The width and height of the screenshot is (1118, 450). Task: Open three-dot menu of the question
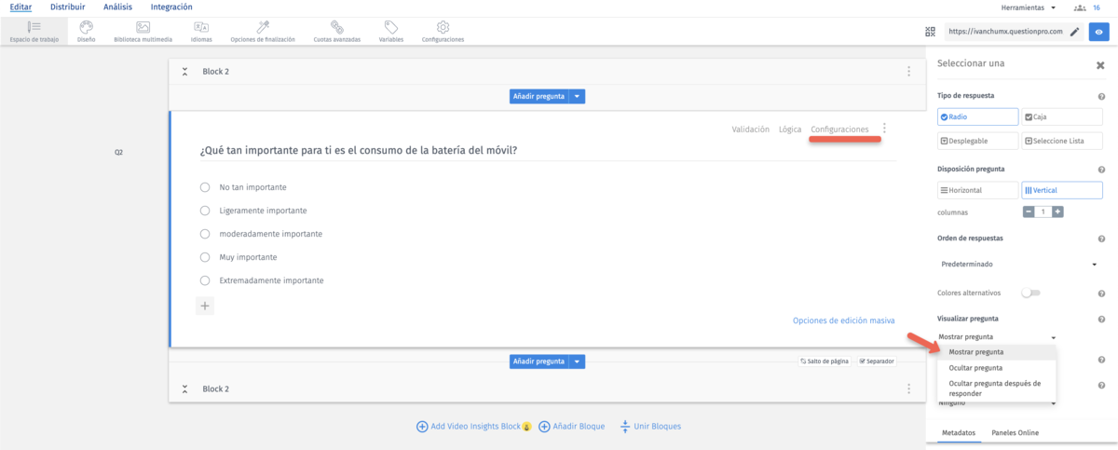coord(884,130)
